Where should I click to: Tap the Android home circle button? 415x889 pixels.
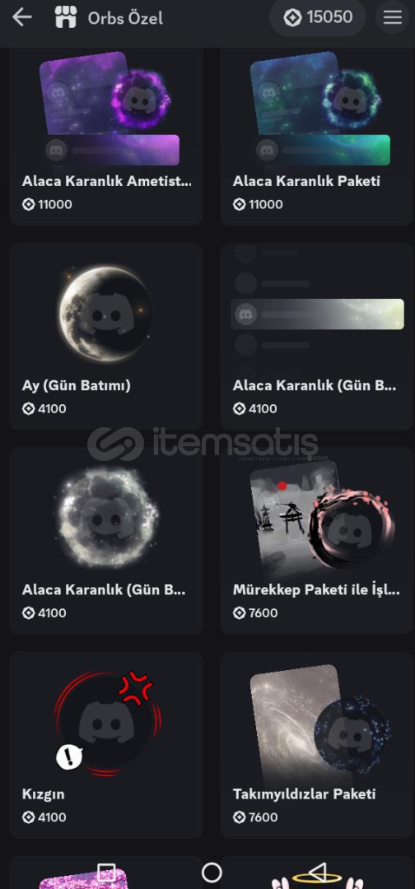(212, 872)
